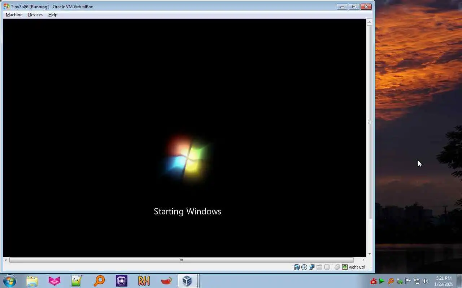Click the mouse integration status icon
This screenshot has width=462, height=288.
(x=337, y=267)
